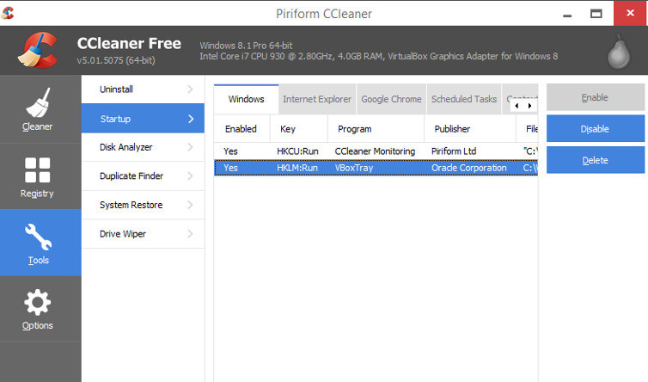Switch to the Scheduled Tasks tab

coord(464,99)
